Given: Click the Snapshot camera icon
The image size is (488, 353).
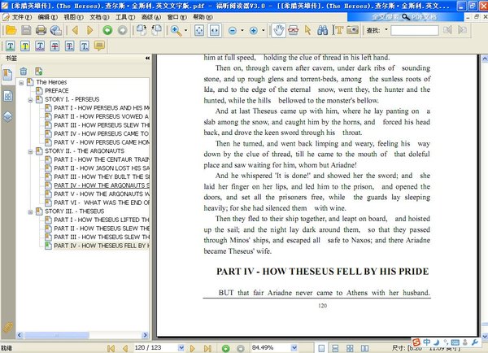Looking at the screenshot, I should coord(353,30).
